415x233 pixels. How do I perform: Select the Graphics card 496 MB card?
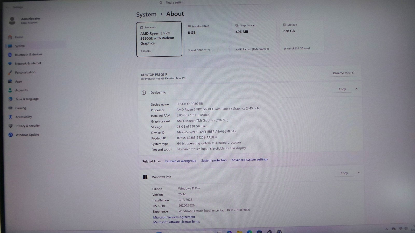[254, 38]
